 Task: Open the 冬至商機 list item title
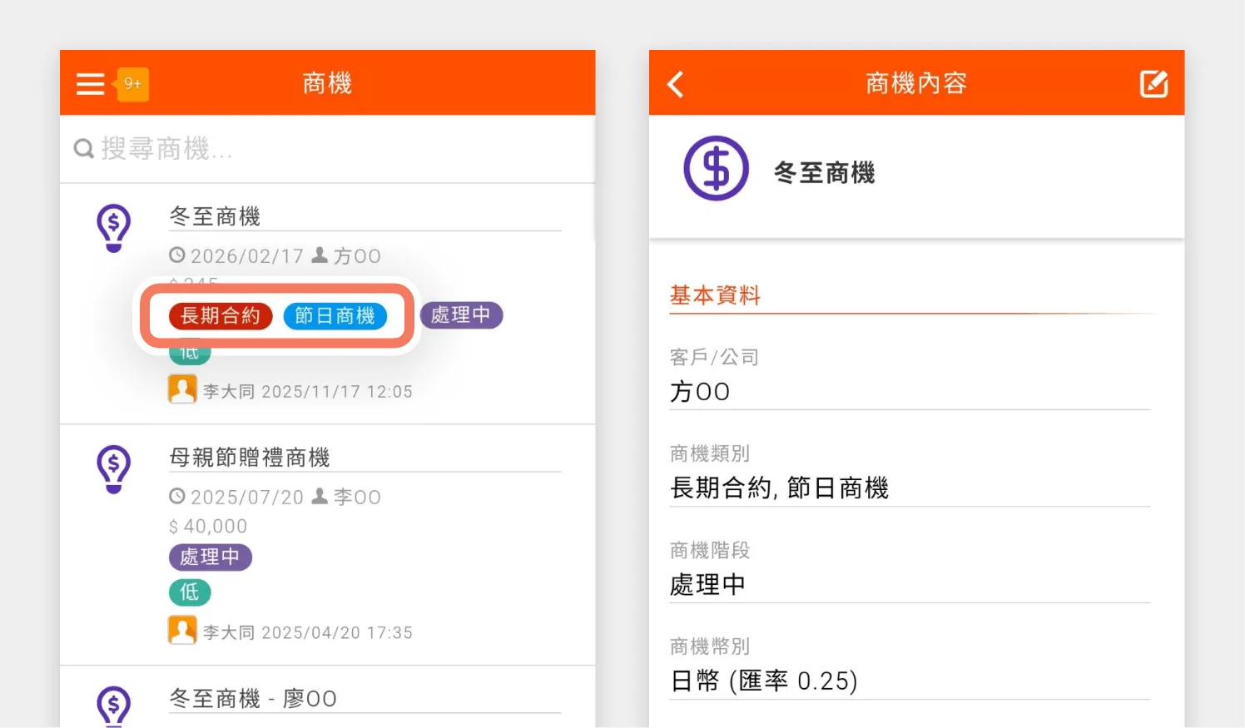(x=215, y=217)
